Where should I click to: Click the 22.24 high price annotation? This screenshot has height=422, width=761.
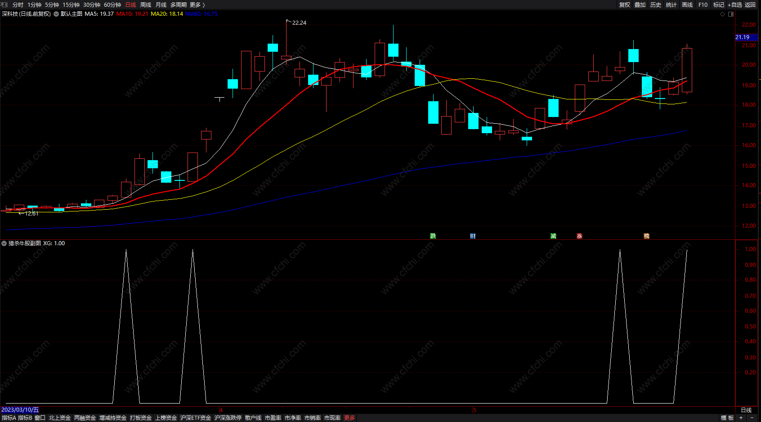pos(299,23)
